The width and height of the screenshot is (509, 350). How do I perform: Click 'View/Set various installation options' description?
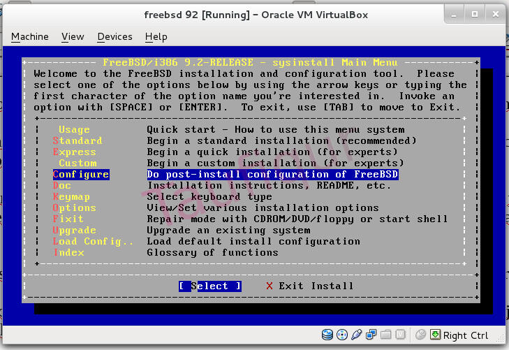click(263, 207)
